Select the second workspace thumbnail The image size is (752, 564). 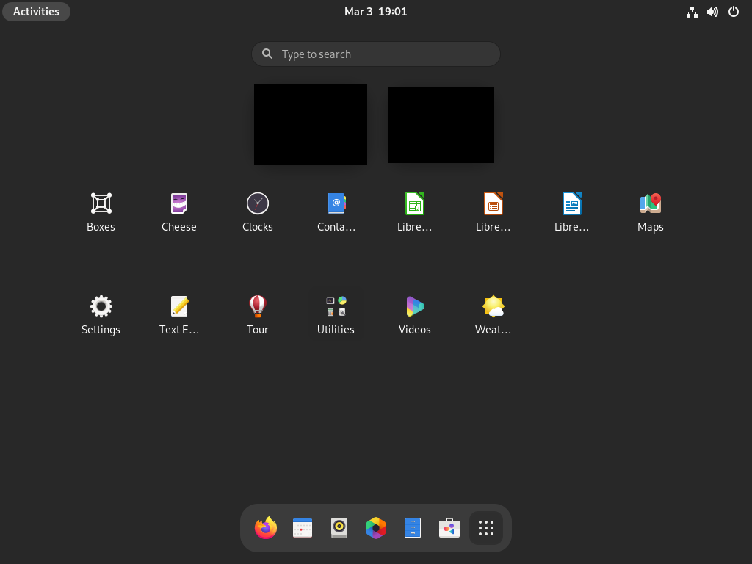[441, 125]
